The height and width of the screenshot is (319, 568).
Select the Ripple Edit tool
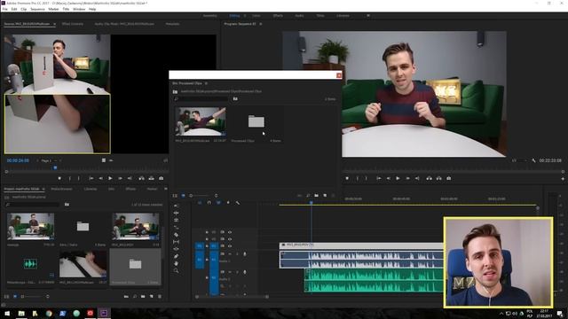176,213
